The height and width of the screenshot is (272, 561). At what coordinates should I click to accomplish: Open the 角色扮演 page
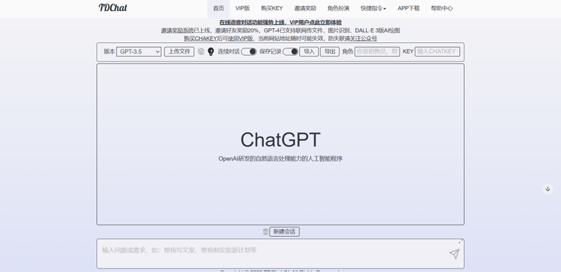click(339, 8)
